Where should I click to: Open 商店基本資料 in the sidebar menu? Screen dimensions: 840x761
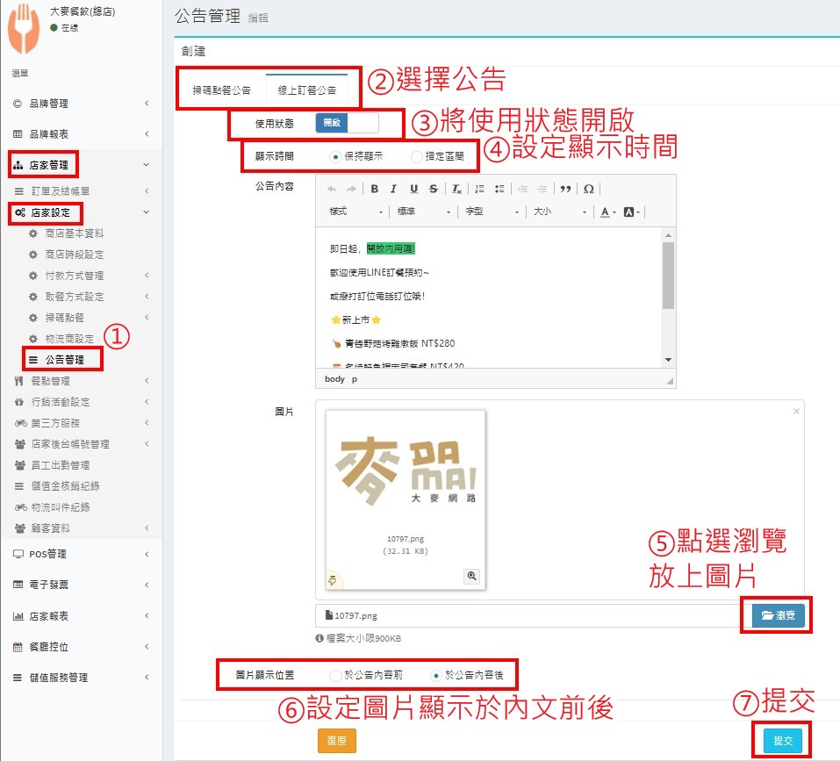[75, 233]
